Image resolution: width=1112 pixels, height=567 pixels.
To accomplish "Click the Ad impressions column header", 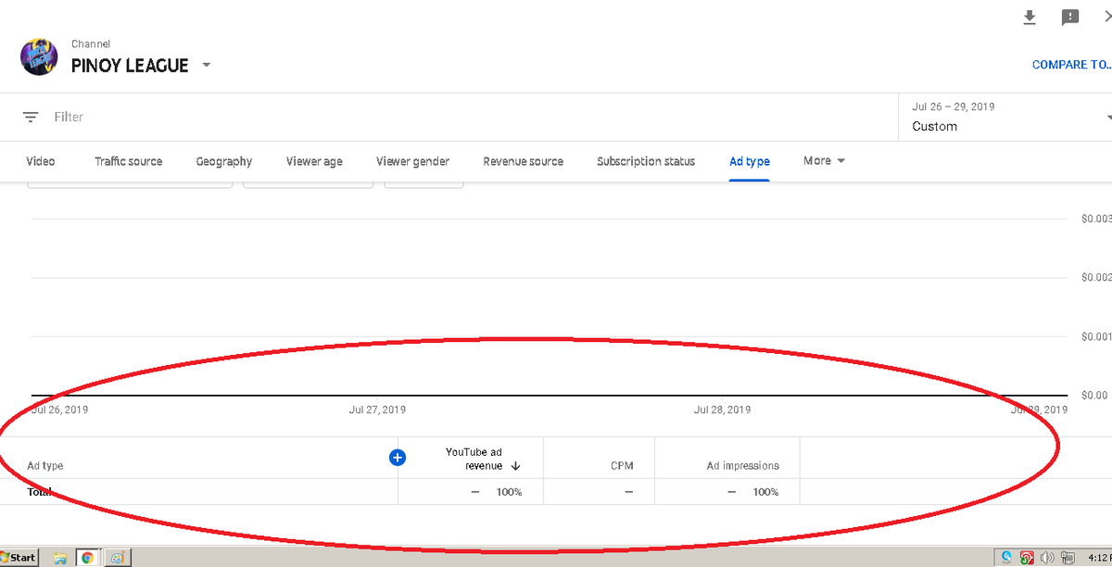I will 743,466.
